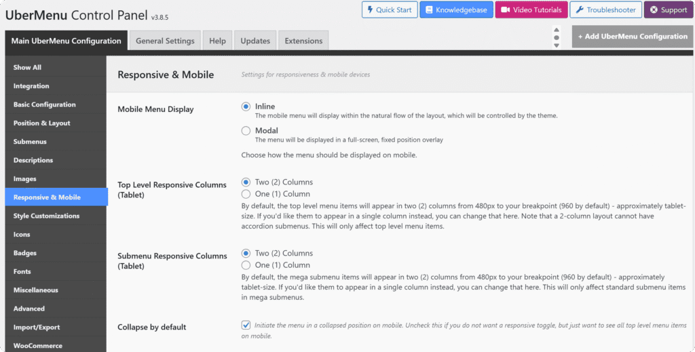Click the video camera icon
This screenshot has height=352, width=695.
[x=505, y=9]
